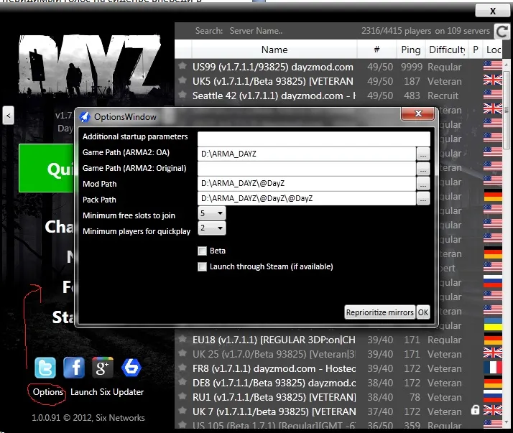Refresh the server list
Viewport: 513px width, 433px height.
point(502,31)
